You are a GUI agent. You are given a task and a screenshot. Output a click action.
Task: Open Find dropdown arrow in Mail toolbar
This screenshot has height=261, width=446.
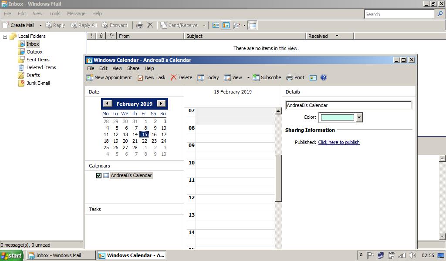244,25
